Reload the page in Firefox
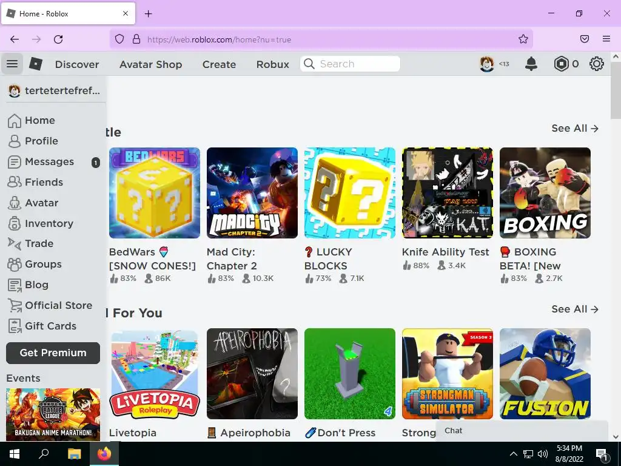Screen dimensions: 621x466 (58, 39)
